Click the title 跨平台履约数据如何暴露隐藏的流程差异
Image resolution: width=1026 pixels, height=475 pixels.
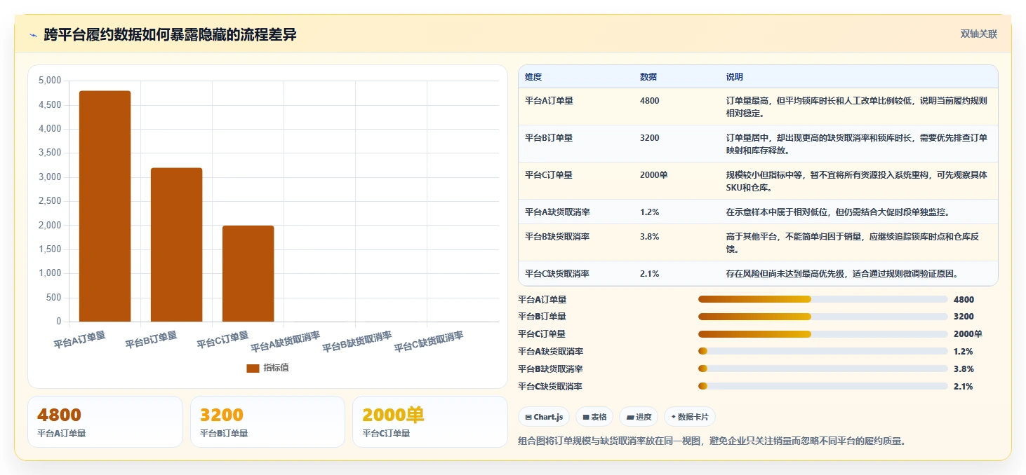pos(170,34)
